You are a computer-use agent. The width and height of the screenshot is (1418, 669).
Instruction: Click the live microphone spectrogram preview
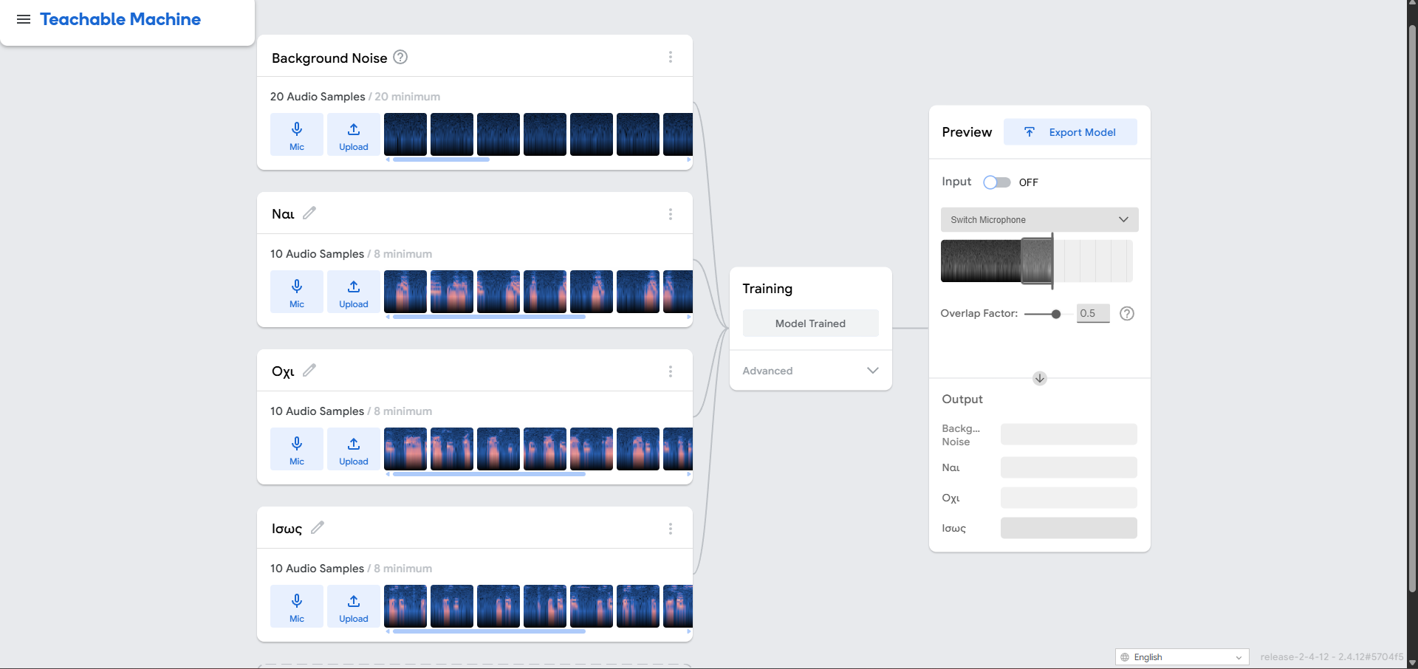pos(1036,261)
